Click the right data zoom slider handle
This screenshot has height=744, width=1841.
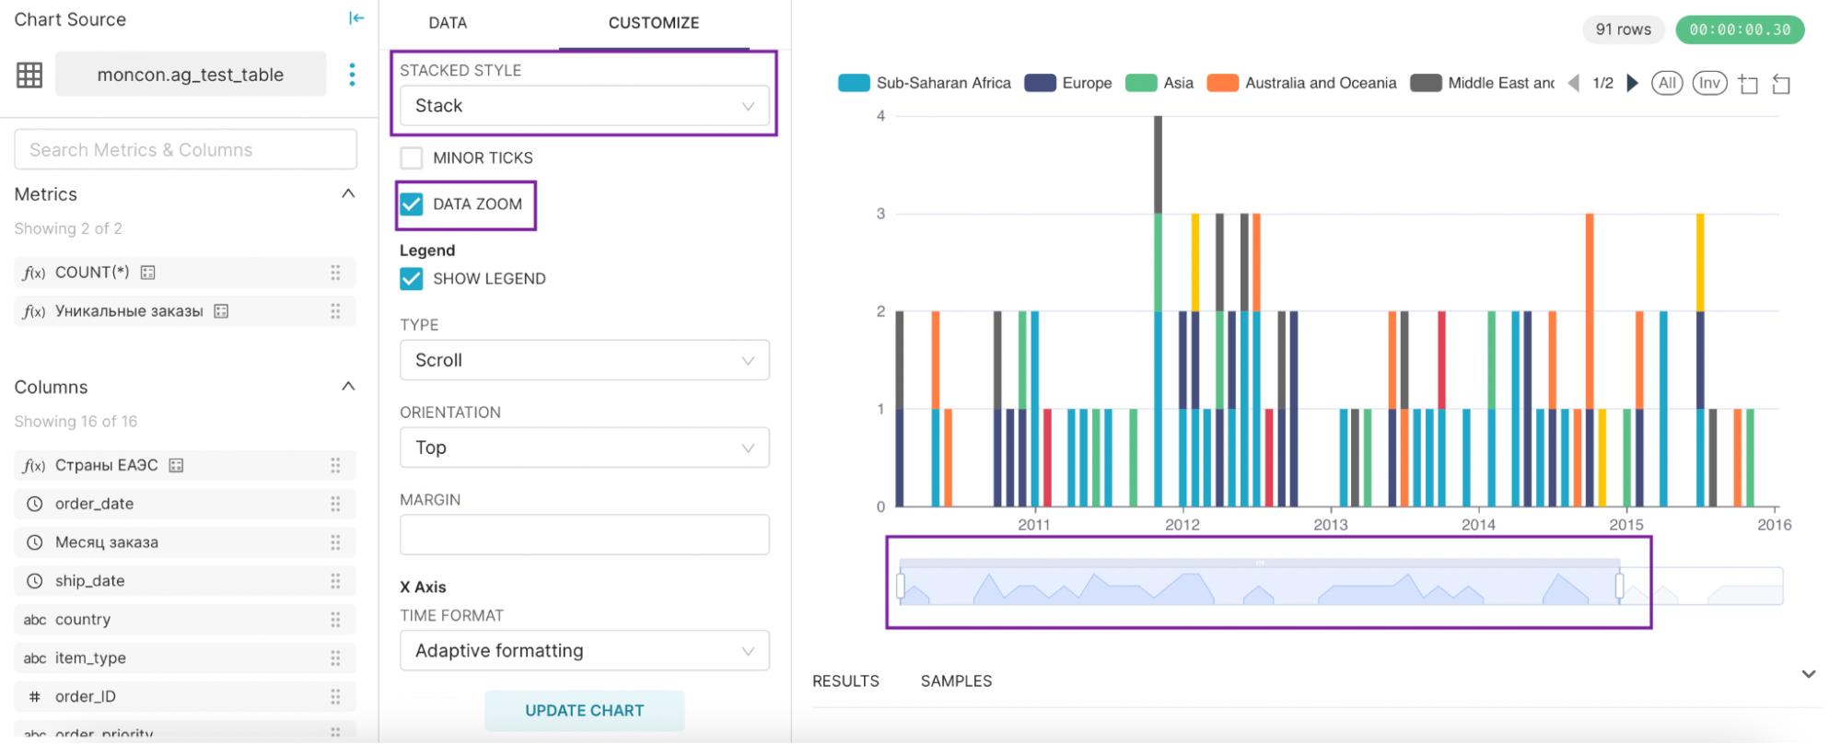pos(1619,586)
